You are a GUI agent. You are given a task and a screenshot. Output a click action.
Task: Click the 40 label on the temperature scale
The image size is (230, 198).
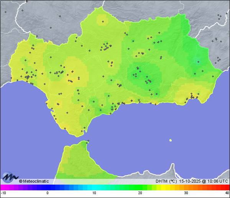227,193
